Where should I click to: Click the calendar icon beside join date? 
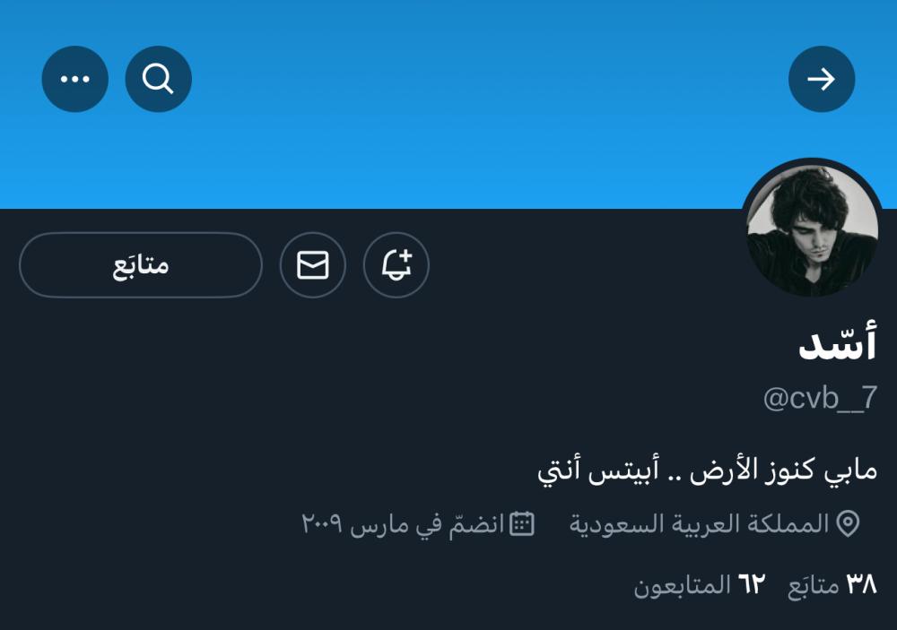[x=522, y=523]
